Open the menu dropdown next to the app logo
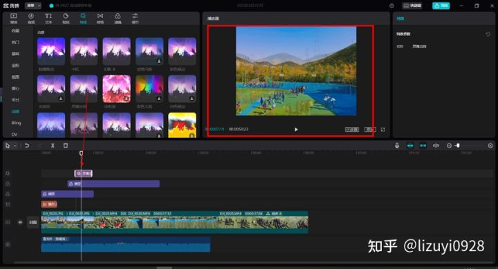The width and height of the screenshot is (498, 269). [33, 6]
